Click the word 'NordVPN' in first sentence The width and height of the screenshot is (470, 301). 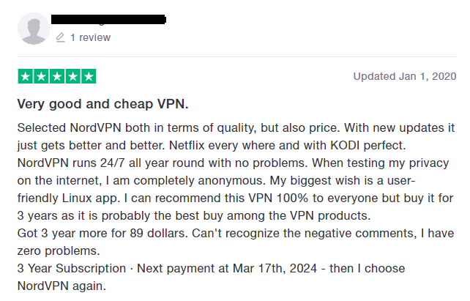coord(95,127)
